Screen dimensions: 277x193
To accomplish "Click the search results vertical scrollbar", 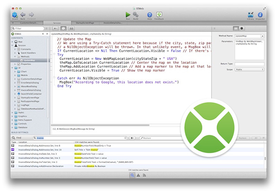I will [x=265, y=158].
